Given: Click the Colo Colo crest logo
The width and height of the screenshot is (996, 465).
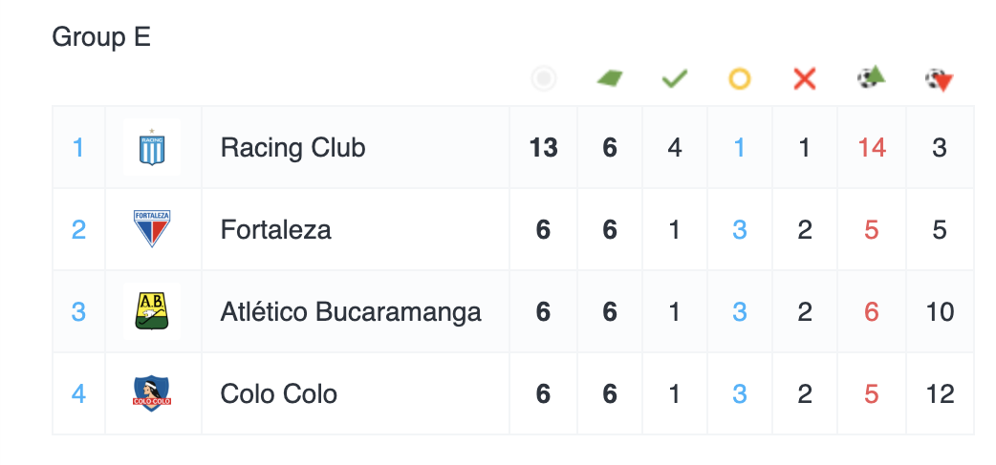Looking at the screenshot, I should (x=153, y=393).
